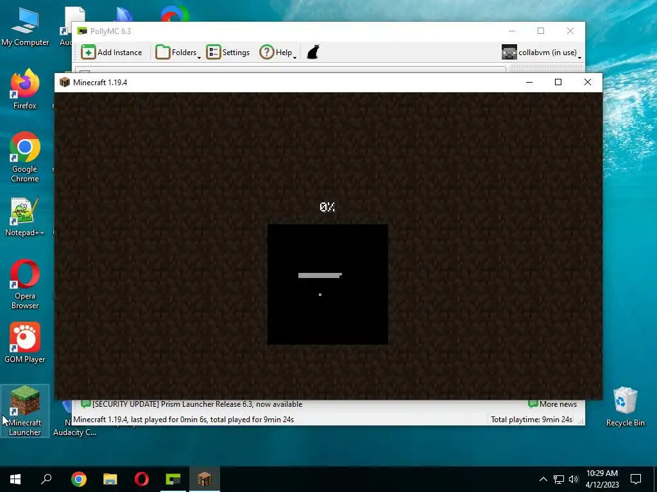
Task: Maximize the PollyMC 6.3 window
Action: click(541, 31)
